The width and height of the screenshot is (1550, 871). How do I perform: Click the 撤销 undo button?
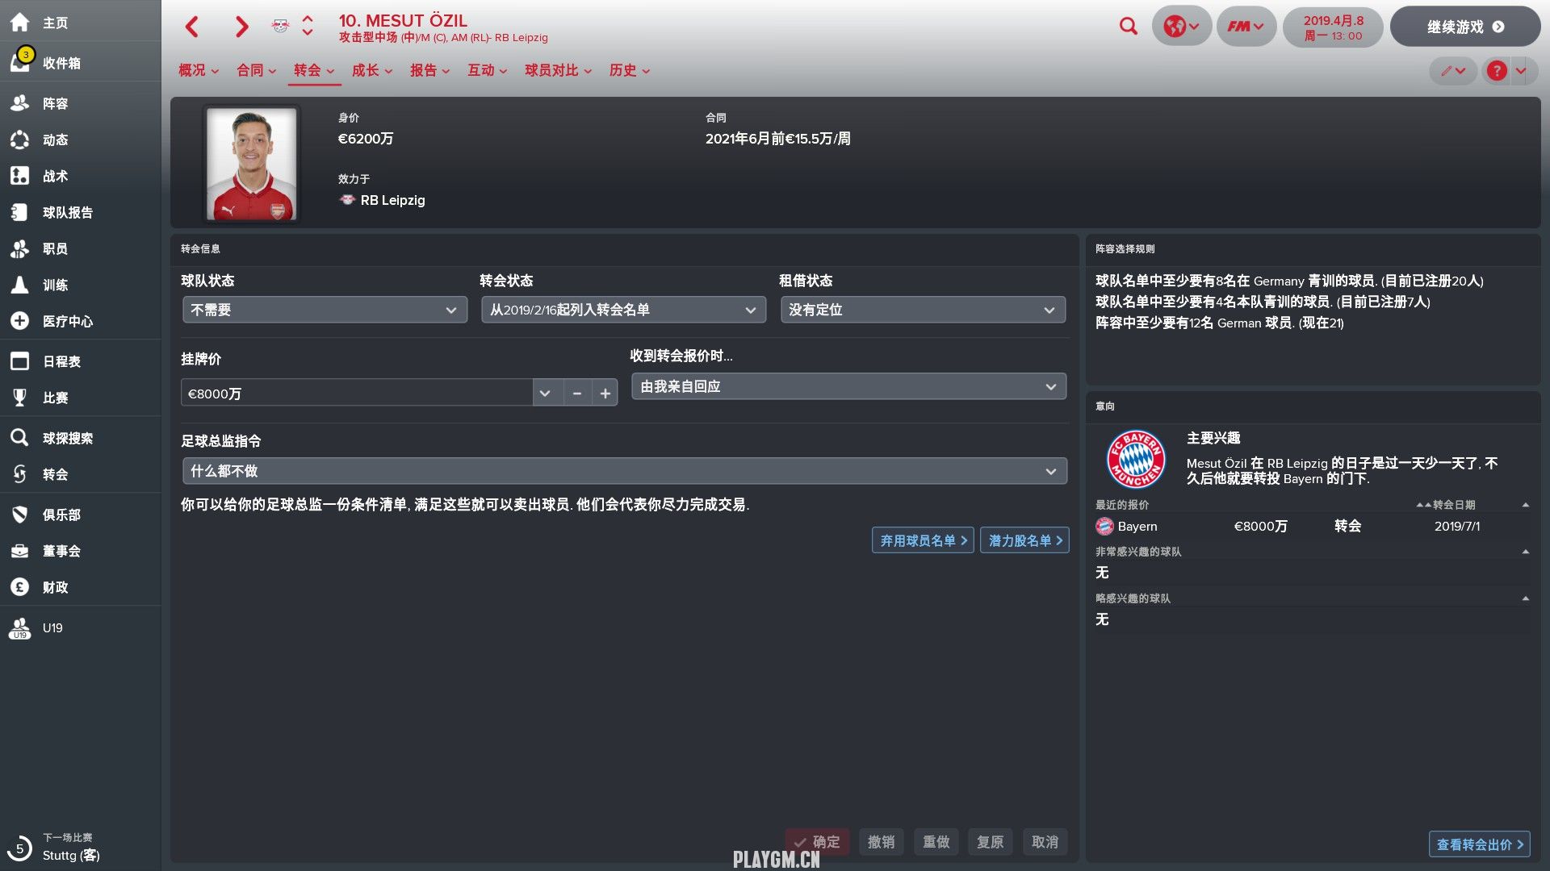click(x=881, y=842)
